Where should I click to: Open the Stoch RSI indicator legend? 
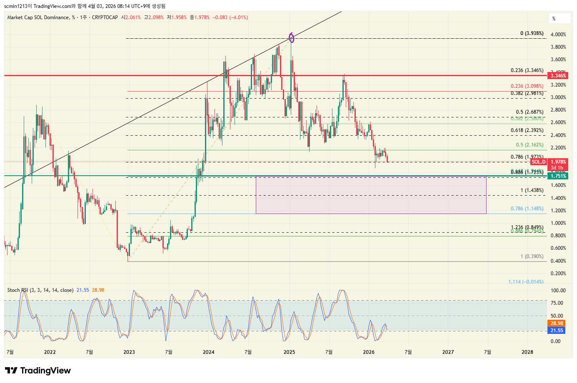tap(40, 290)
